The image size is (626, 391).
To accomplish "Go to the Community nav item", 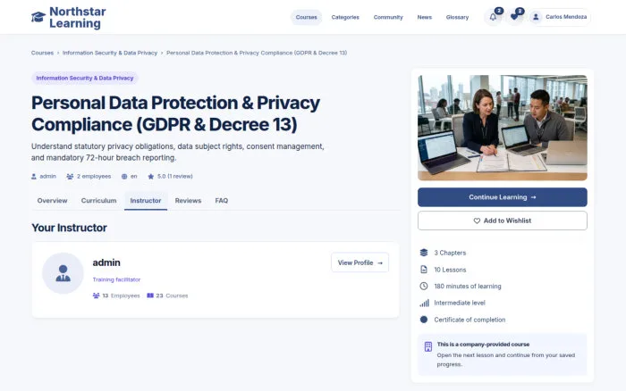I will 388,18.
